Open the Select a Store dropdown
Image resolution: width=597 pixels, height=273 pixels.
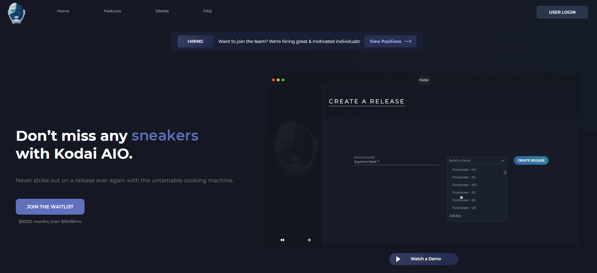pyautogui.click(x=476, y=160)
